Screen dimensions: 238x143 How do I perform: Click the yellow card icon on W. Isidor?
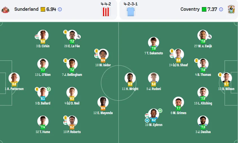pyautogui.click(x=96, y=51)
